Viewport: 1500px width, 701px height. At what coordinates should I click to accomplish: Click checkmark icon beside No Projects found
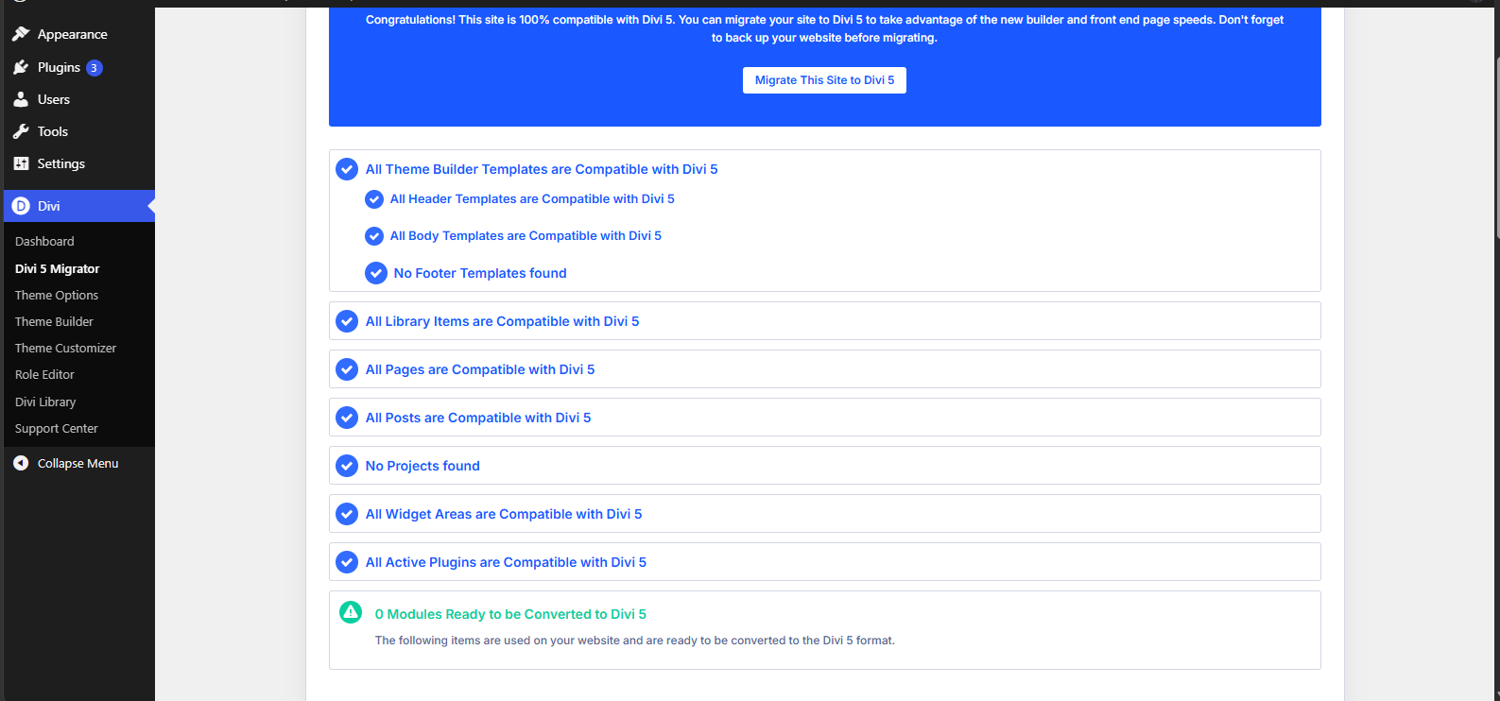point(347,466)
